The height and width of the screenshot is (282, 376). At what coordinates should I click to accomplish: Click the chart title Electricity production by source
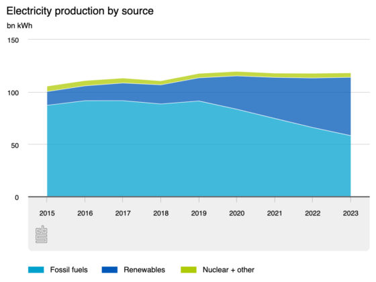tap(80, 11)
